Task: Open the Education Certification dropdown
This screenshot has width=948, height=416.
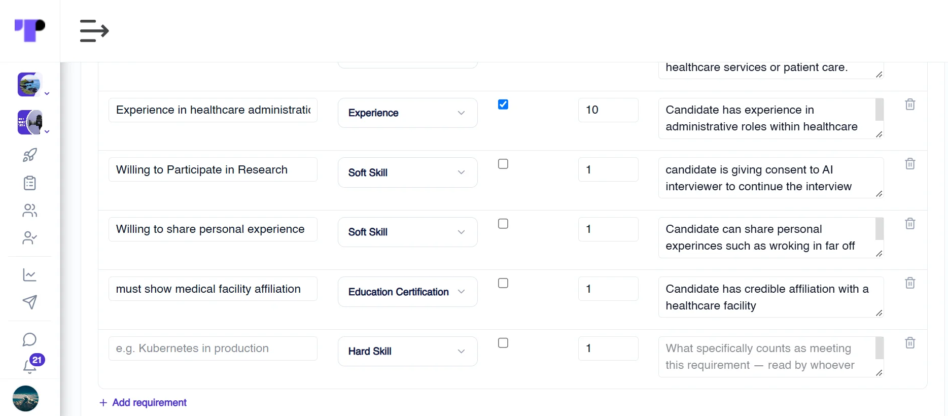Action: pyautogui.click(x=408, y=292)
